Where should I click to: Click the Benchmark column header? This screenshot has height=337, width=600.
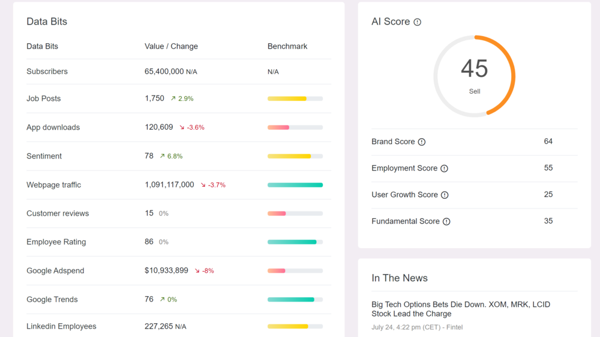(x=287, y=46)
